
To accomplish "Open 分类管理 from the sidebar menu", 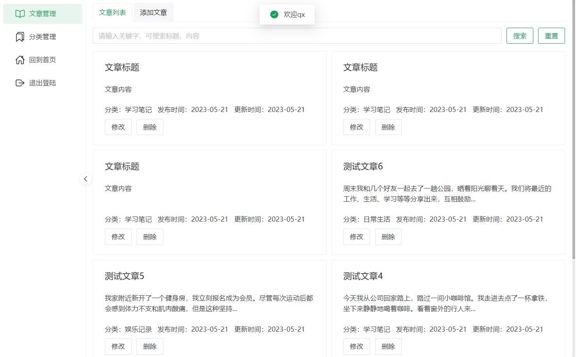I will click(x=42, y=36).
